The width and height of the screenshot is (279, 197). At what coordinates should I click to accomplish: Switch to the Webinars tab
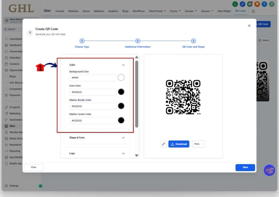pyautogui.click(x=99, y=11)
